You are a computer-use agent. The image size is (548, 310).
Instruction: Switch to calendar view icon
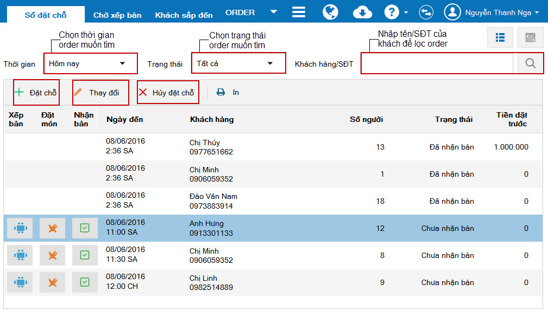tap(530, 37)
